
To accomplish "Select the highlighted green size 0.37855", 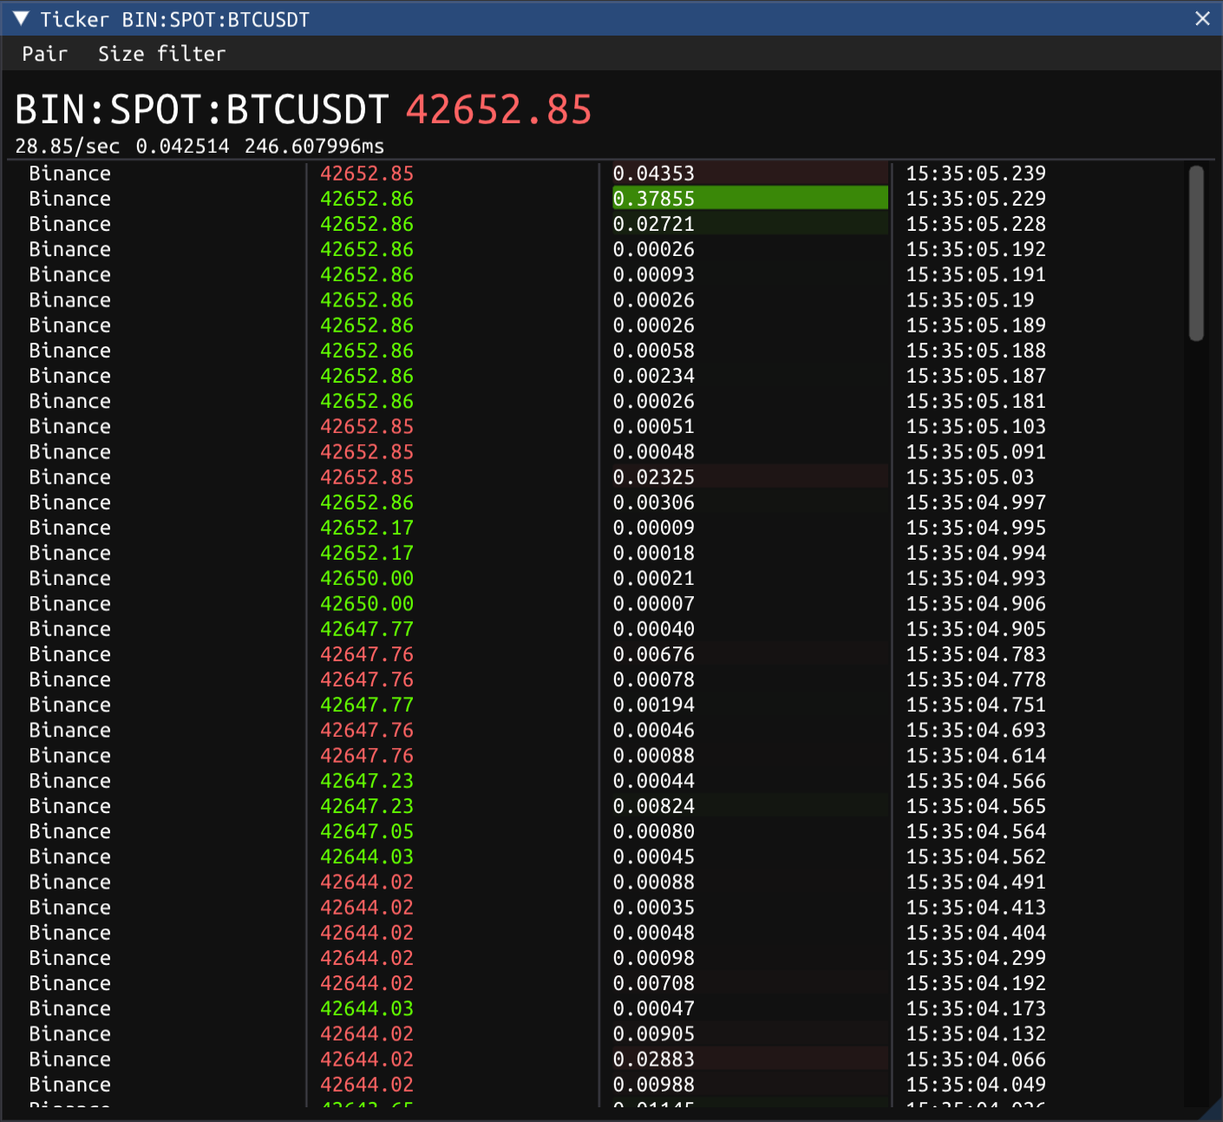I will 750,199.
